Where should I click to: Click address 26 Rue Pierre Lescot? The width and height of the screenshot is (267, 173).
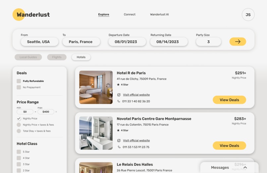click(144, 170)
